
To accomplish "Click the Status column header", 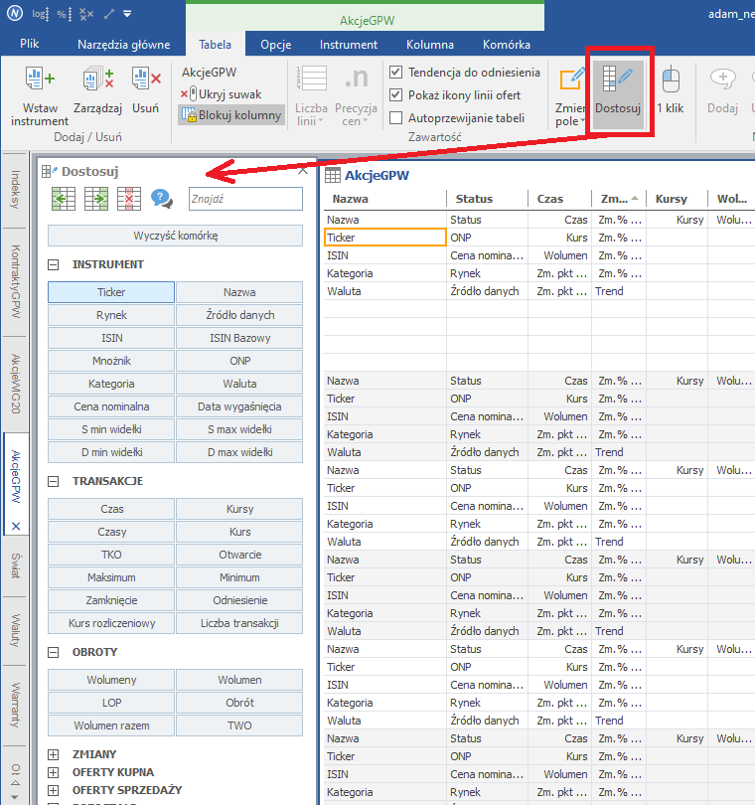I will 487,199.
